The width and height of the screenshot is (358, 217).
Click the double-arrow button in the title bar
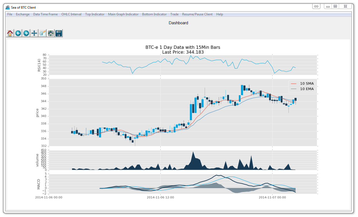pyautogui.click(x=316, y=6)
